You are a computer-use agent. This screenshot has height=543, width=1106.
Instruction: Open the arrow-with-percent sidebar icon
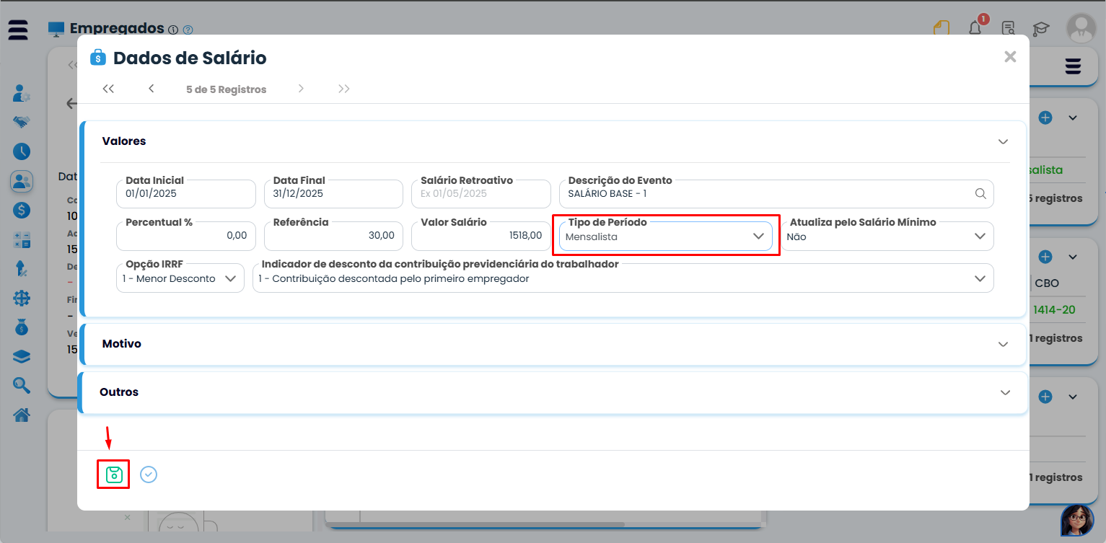[x=22, y=269]
